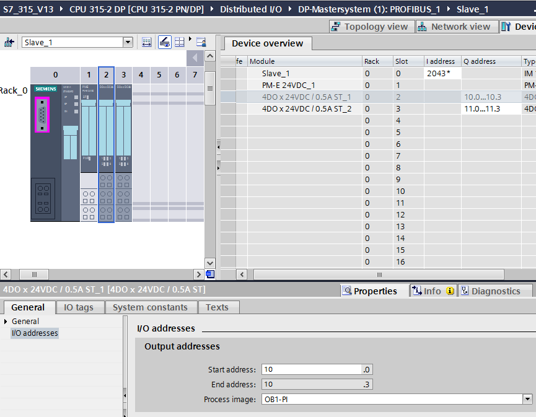The width and height of the screenshot is (536, 417).
Task: Switch to Device view tab
Action: tap(518, 27)
